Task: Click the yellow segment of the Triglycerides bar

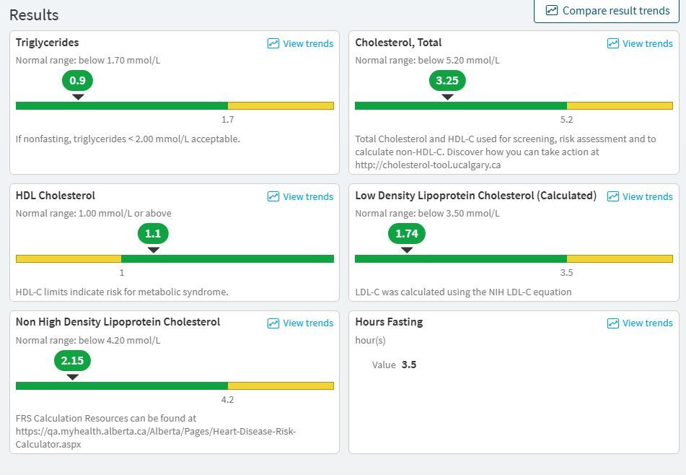Action: coord(281,105)
